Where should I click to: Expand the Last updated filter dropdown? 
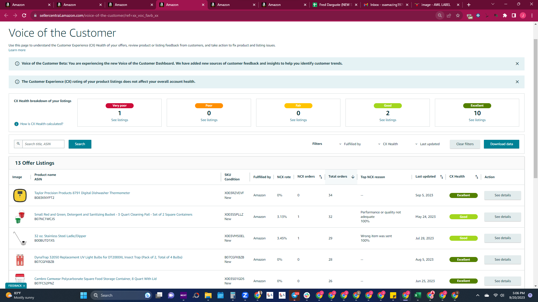(427, 144)
